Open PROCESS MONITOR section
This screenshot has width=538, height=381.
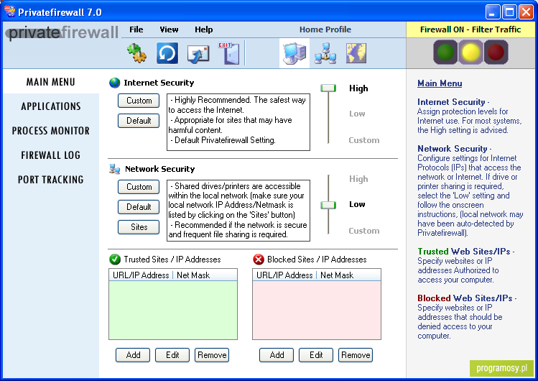tap(51, 131)
